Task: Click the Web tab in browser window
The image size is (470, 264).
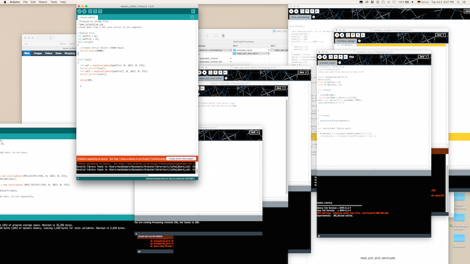Action: pyautogui.click(x=27, y=53)
